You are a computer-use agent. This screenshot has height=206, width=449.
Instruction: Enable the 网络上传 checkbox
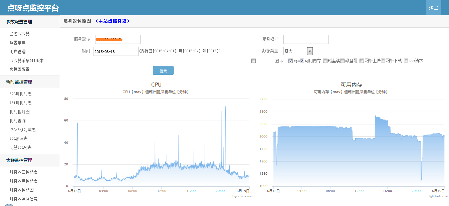[362, 61]
